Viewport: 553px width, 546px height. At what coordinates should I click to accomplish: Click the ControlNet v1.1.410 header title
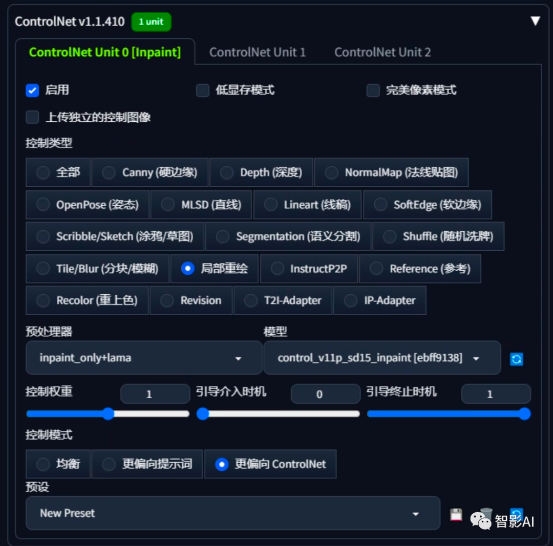click(x=70, y=21)
